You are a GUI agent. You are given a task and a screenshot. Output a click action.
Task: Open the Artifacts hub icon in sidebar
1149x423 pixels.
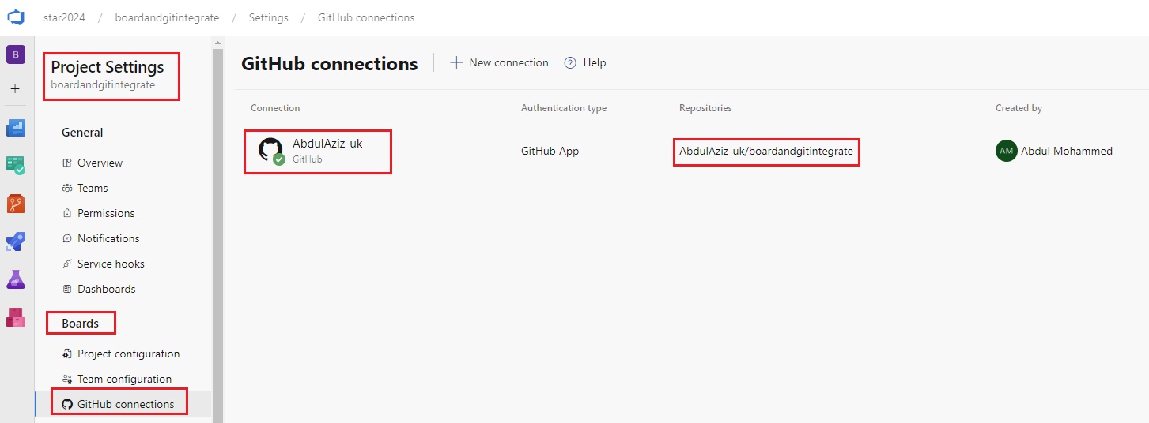pos(16,317)
